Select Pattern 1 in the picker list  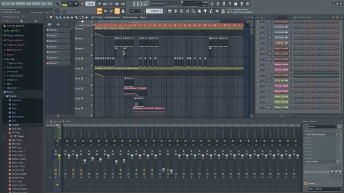click(x=58, y=30)
